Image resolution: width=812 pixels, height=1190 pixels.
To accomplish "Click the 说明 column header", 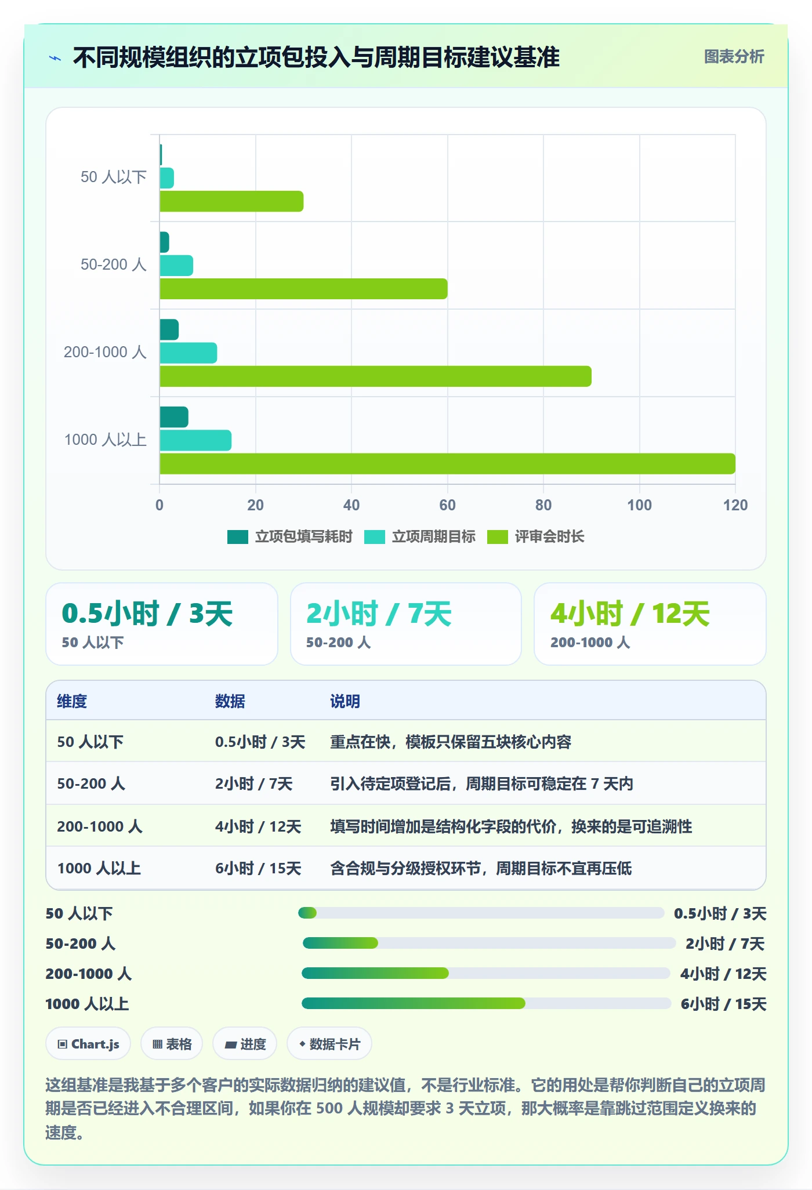I will pyautogui.click(x=345, y=701).
